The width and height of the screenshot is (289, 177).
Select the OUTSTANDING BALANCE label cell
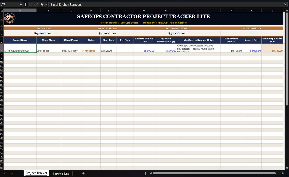click(x=177, y=28)
